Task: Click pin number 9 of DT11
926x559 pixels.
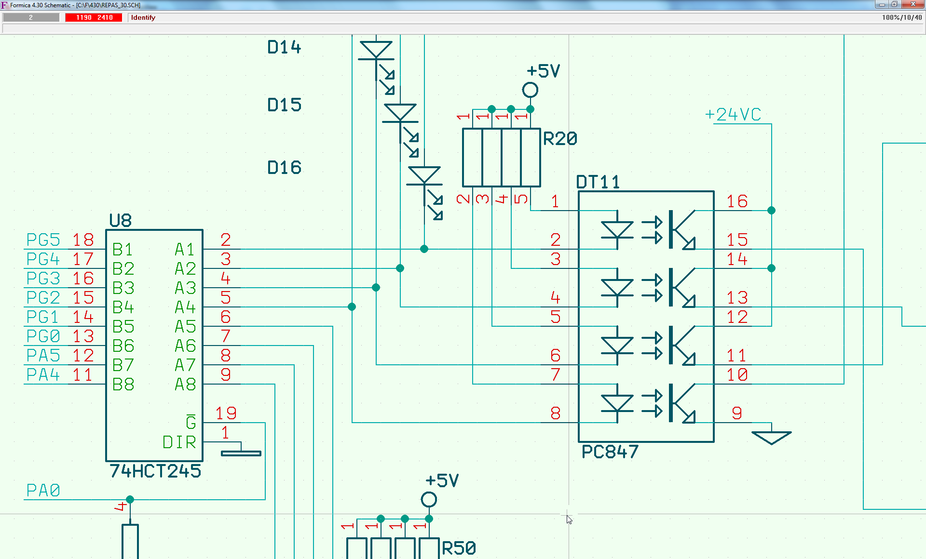Action: coord(737,413)
